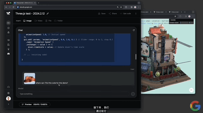This screenshot has width=203, height=113.
Task: Reset the chat with the refresh icon
Action: [x=134, y=30]
